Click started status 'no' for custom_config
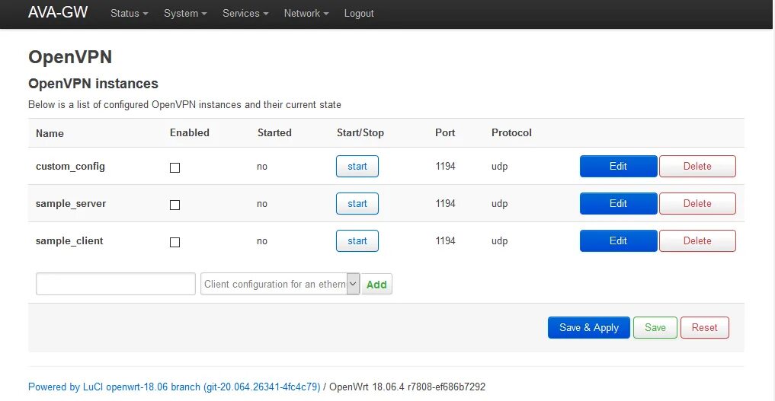Viewport: 775px width, 401px height. click(262, 167)
